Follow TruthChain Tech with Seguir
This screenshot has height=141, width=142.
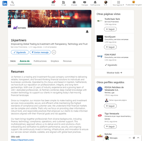pos(110,29)
